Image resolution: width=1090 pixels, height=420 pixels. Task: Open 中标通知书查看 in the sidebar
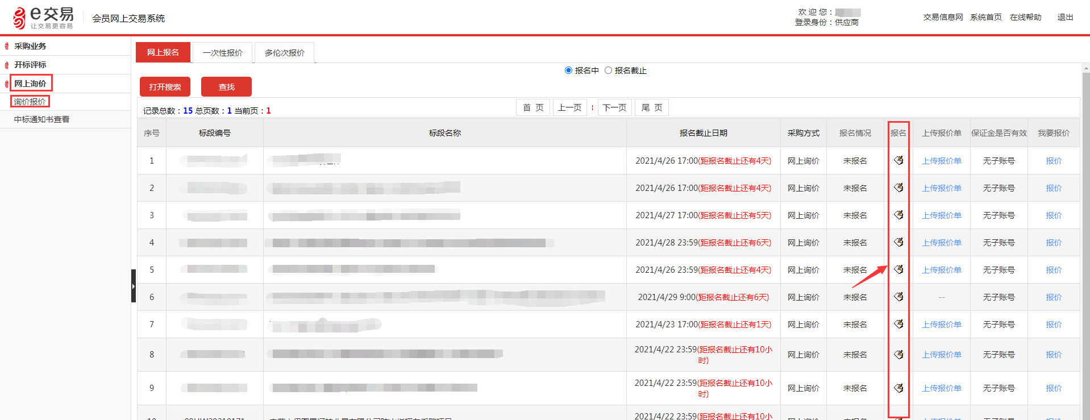click(x=41, y=119)
